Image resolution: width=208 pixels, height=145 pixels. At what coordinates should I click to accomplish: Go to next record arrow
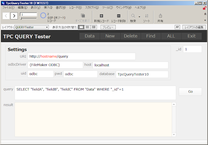pyautogui.click(x=14, y=16)
